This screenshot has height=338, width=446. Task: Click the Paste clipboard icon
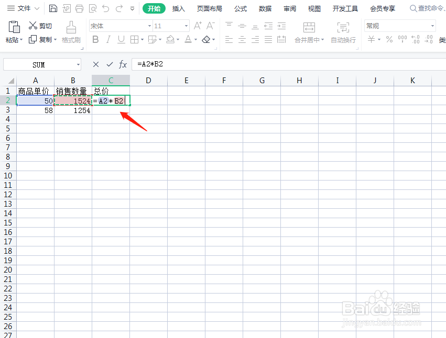(14, 27)
